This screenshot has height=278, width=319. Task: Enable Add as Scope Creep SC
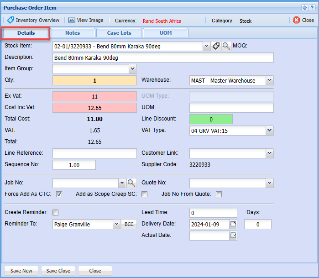point(144,194)
